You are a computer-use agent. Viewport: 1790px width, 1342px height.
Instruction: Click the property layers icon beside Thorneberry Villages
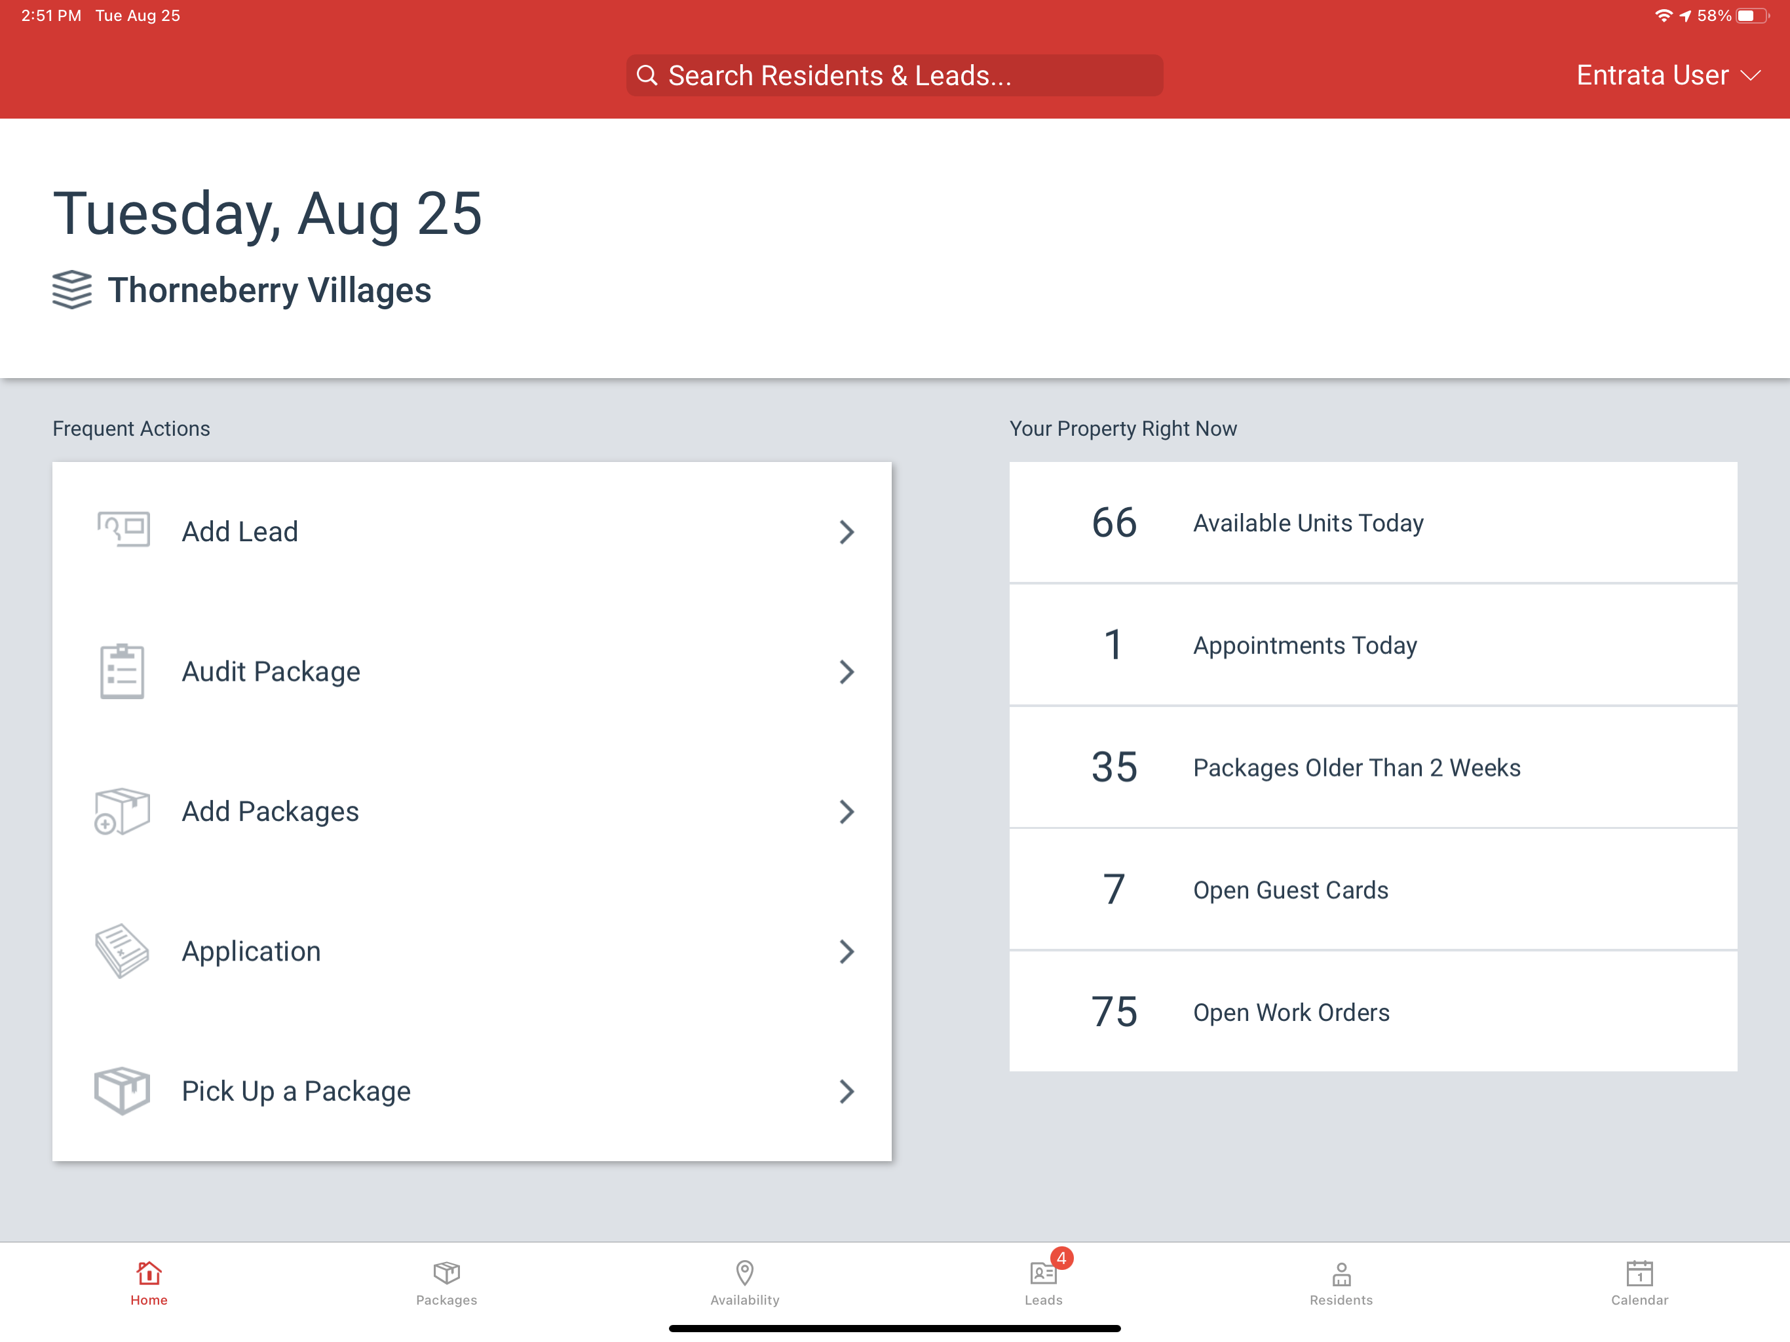point(72,290)
